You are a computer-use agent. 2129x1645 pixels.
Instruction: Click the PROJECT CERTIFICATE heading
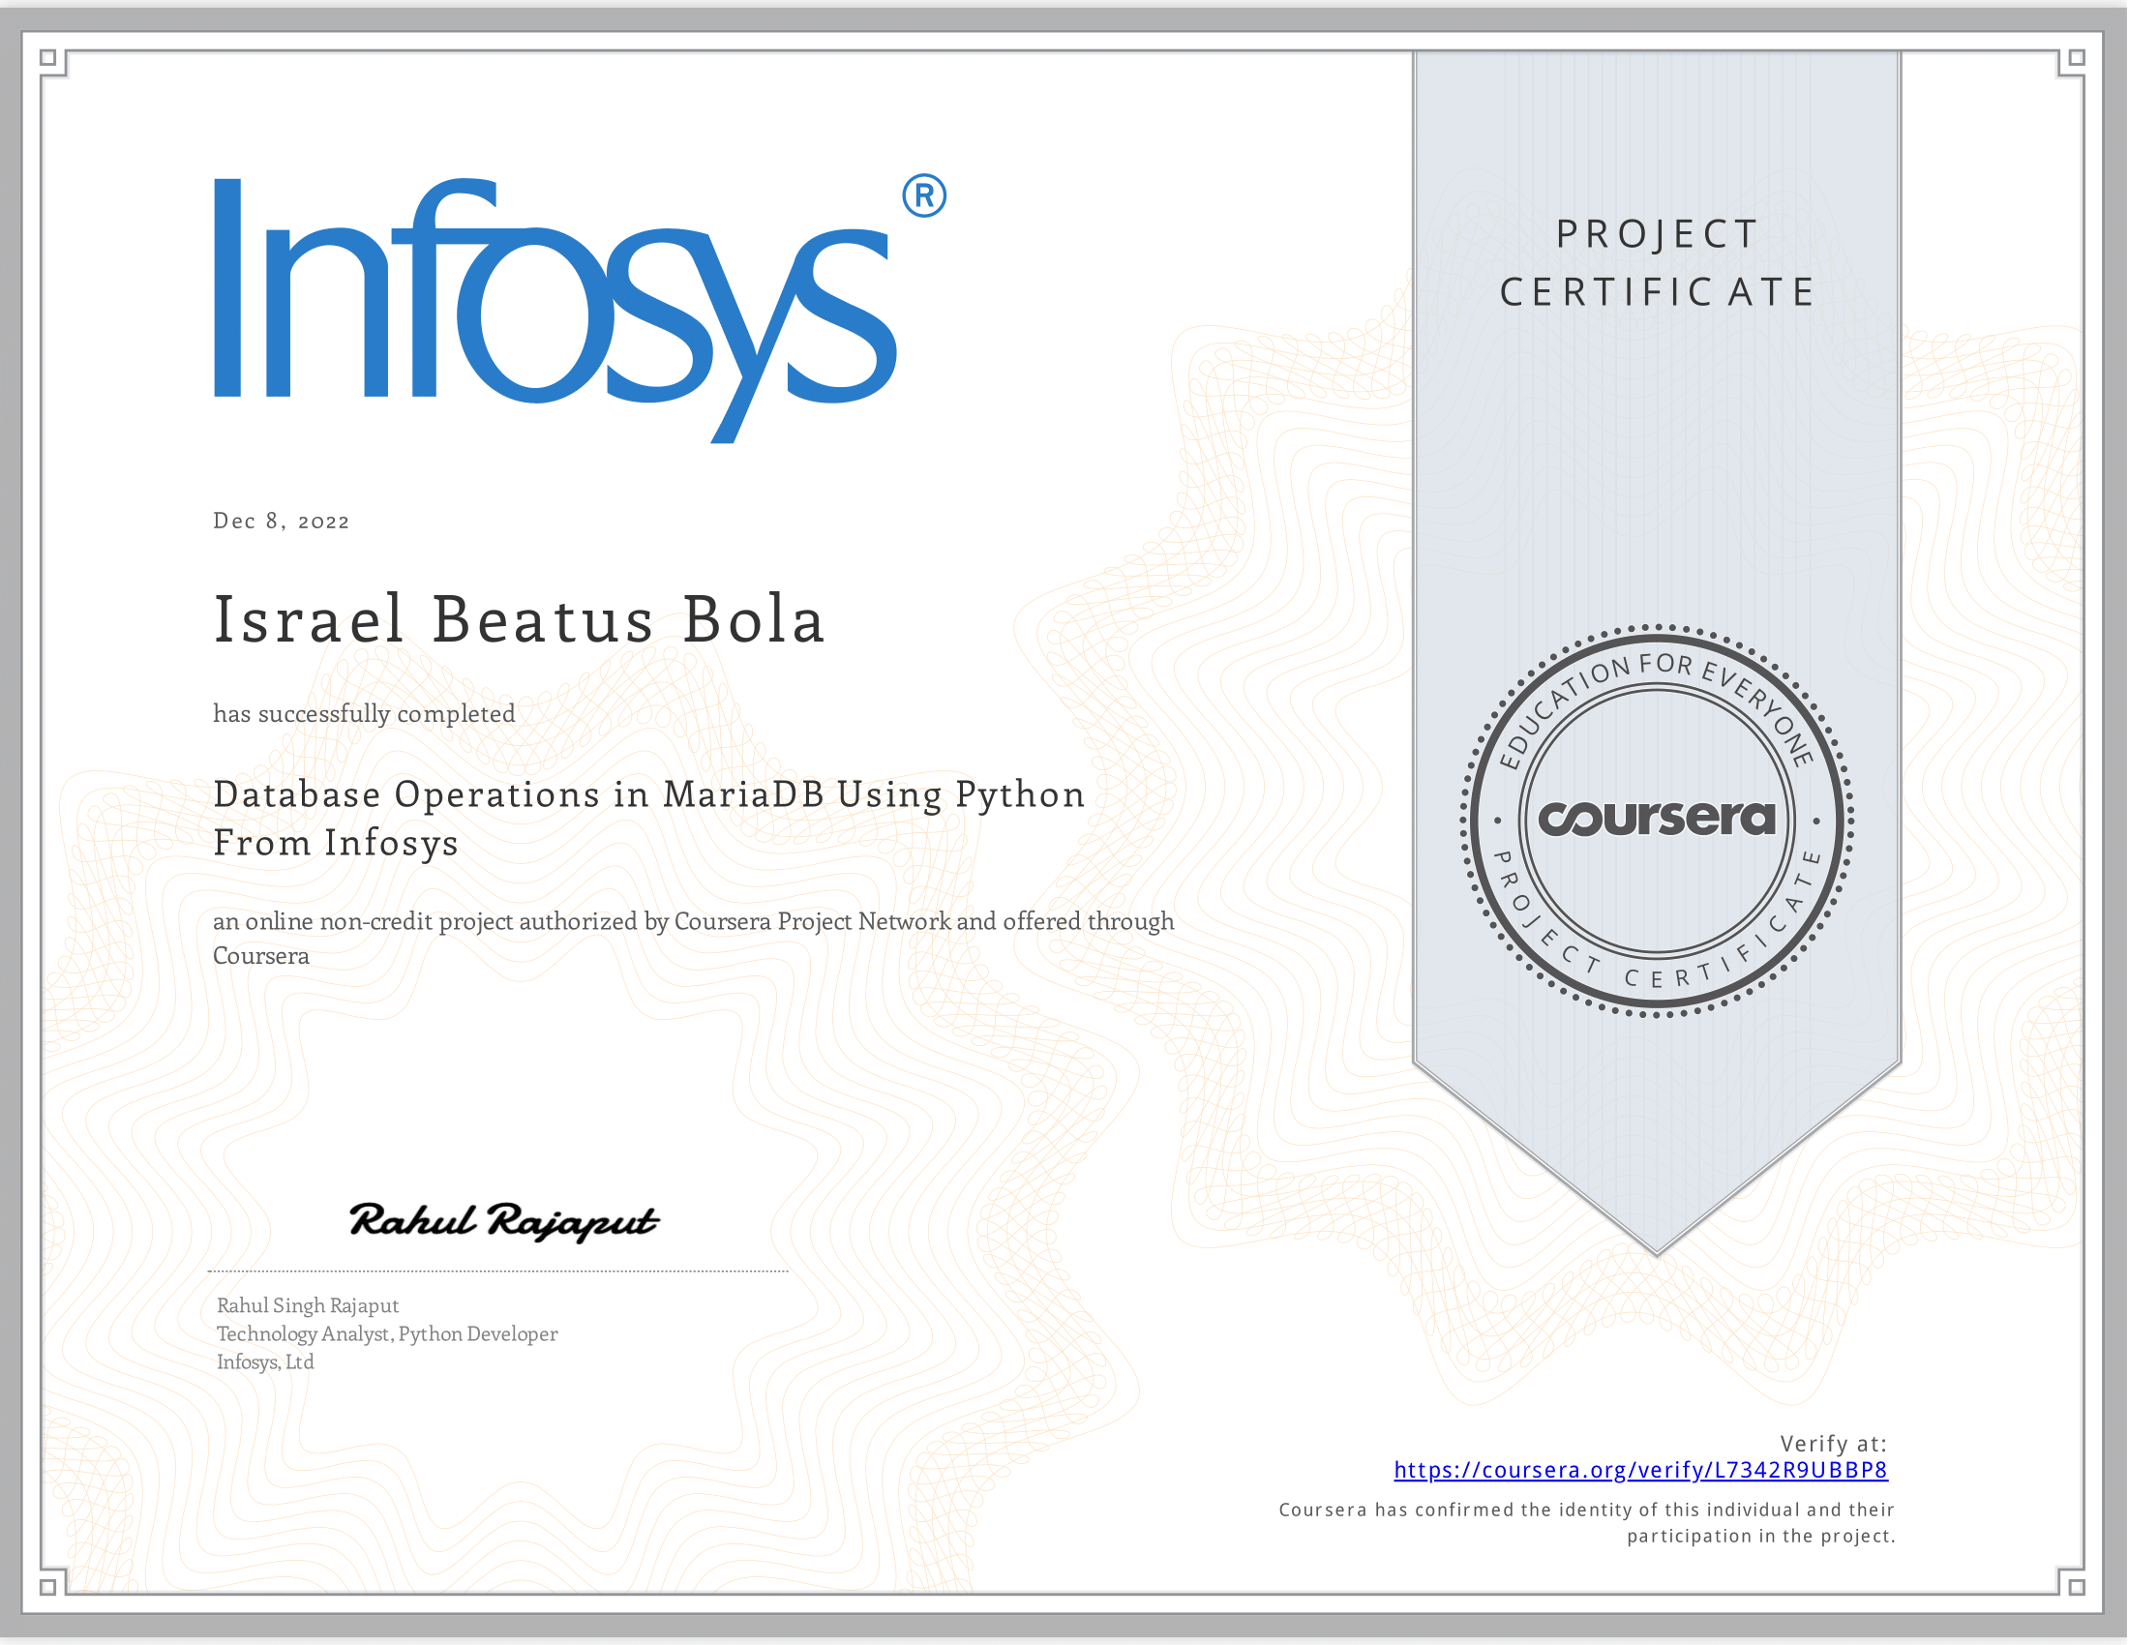[x=1657, y=262]
